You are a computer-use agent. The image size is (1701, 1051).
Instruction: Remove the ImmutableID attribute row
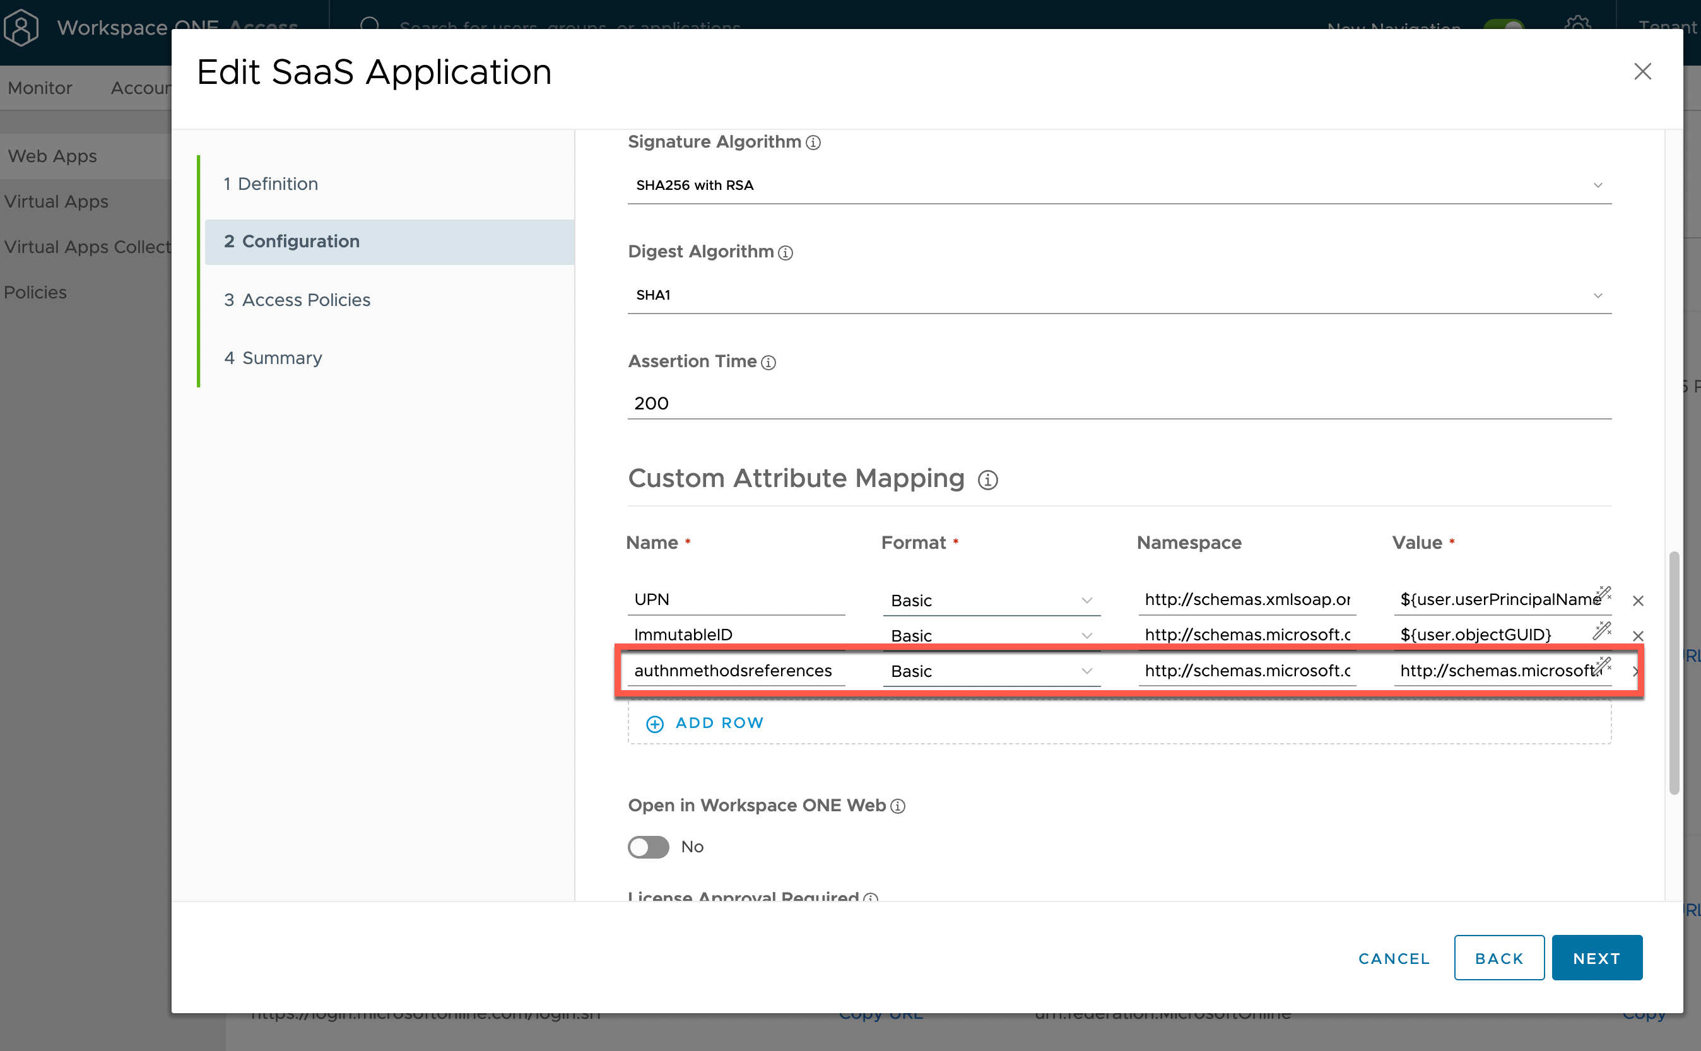(x=1637, y=635)
